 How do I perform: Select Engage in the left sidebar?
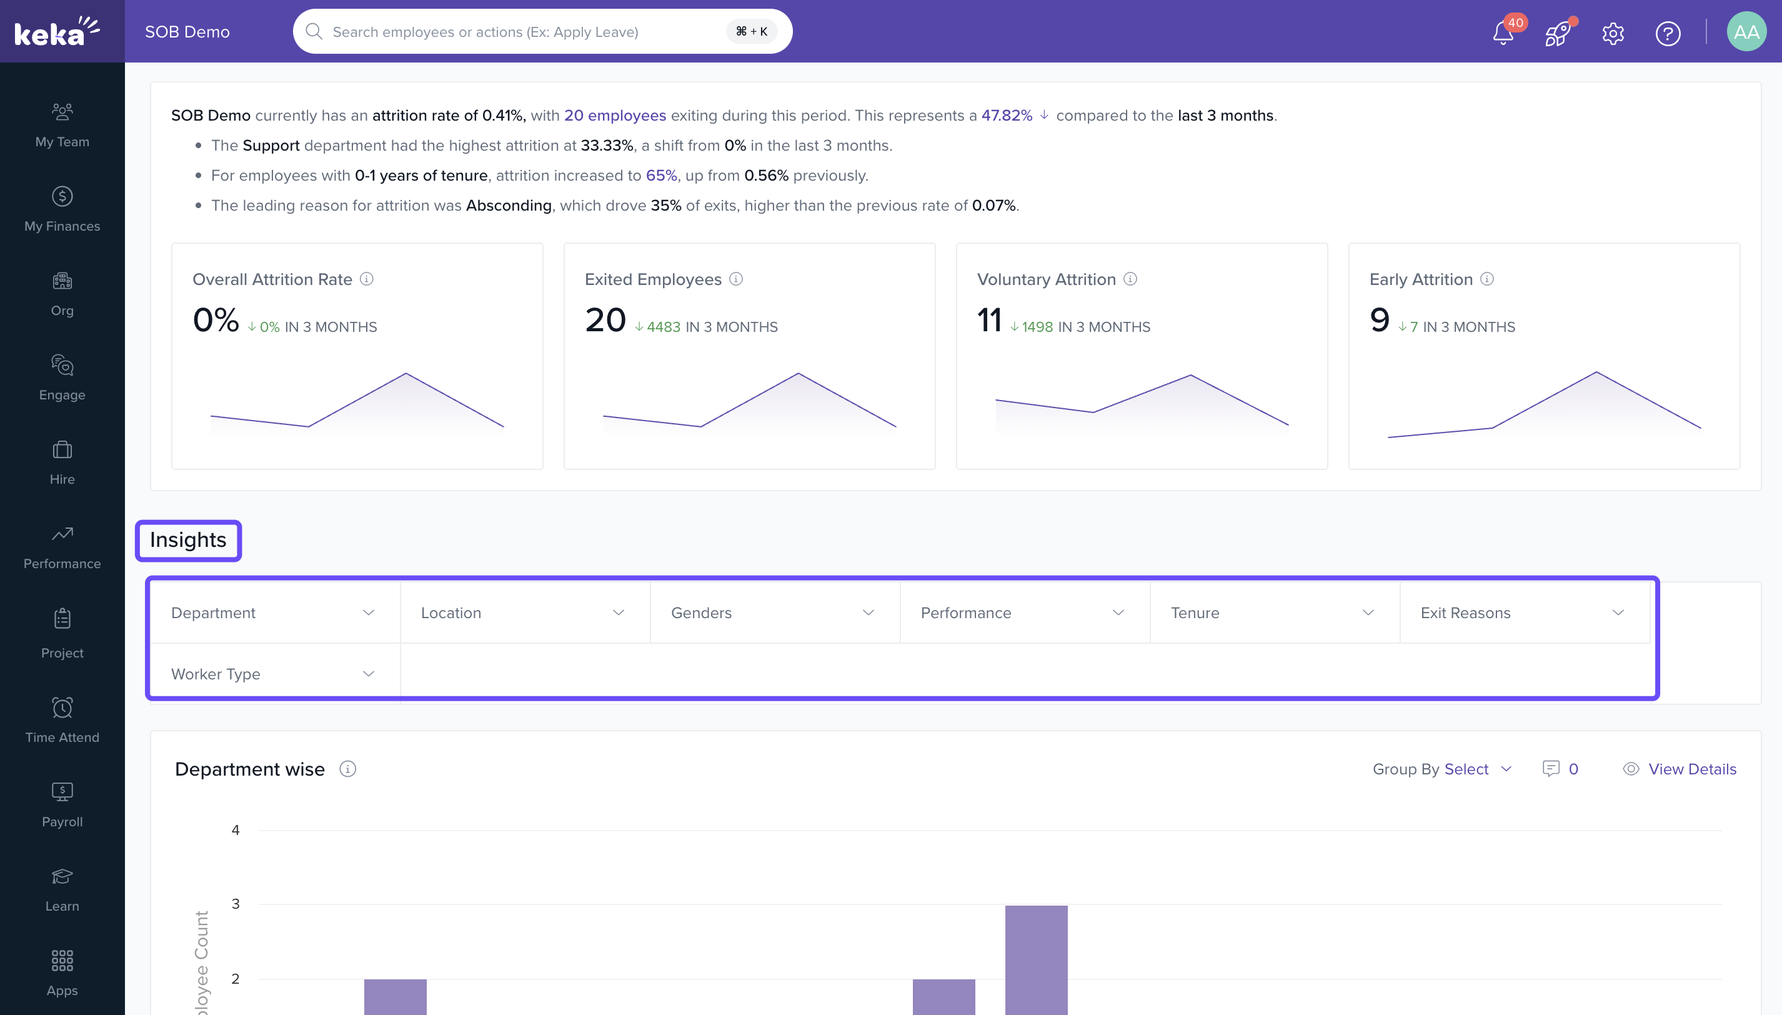pos(62,378)
